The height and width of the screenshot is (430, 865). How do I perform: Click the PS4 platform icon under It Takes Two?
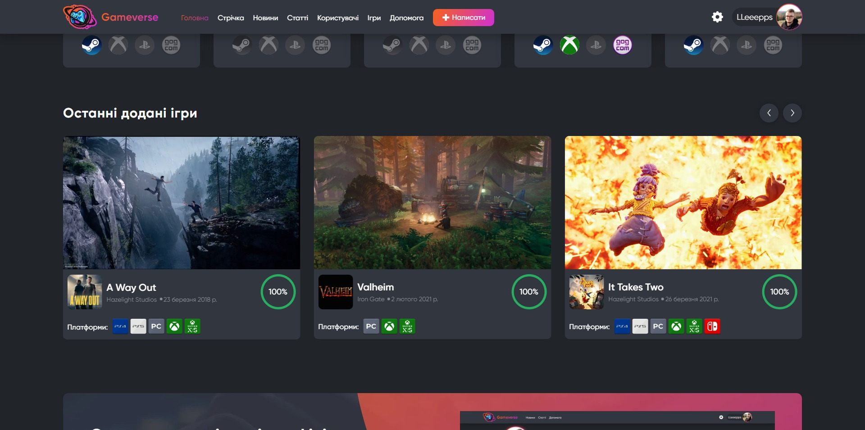pos(622,326)
